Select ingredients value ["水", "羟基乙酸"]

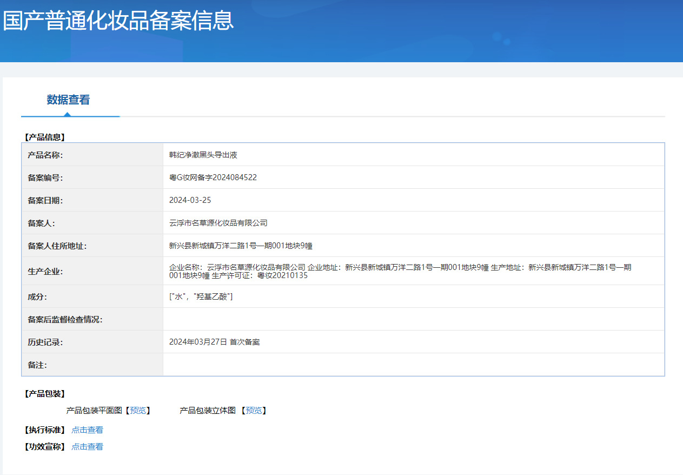click(x=201, y=296)
